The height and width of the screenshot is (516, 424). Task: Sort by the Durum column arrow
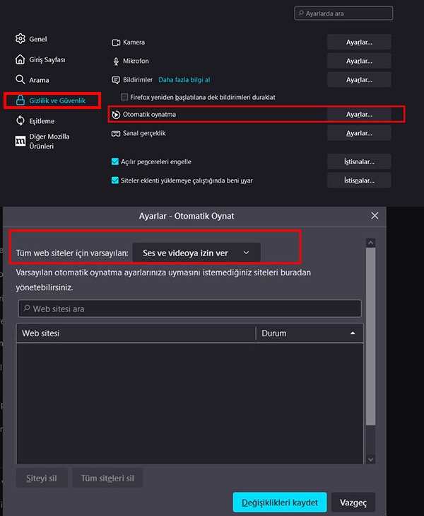pos(353,333)
